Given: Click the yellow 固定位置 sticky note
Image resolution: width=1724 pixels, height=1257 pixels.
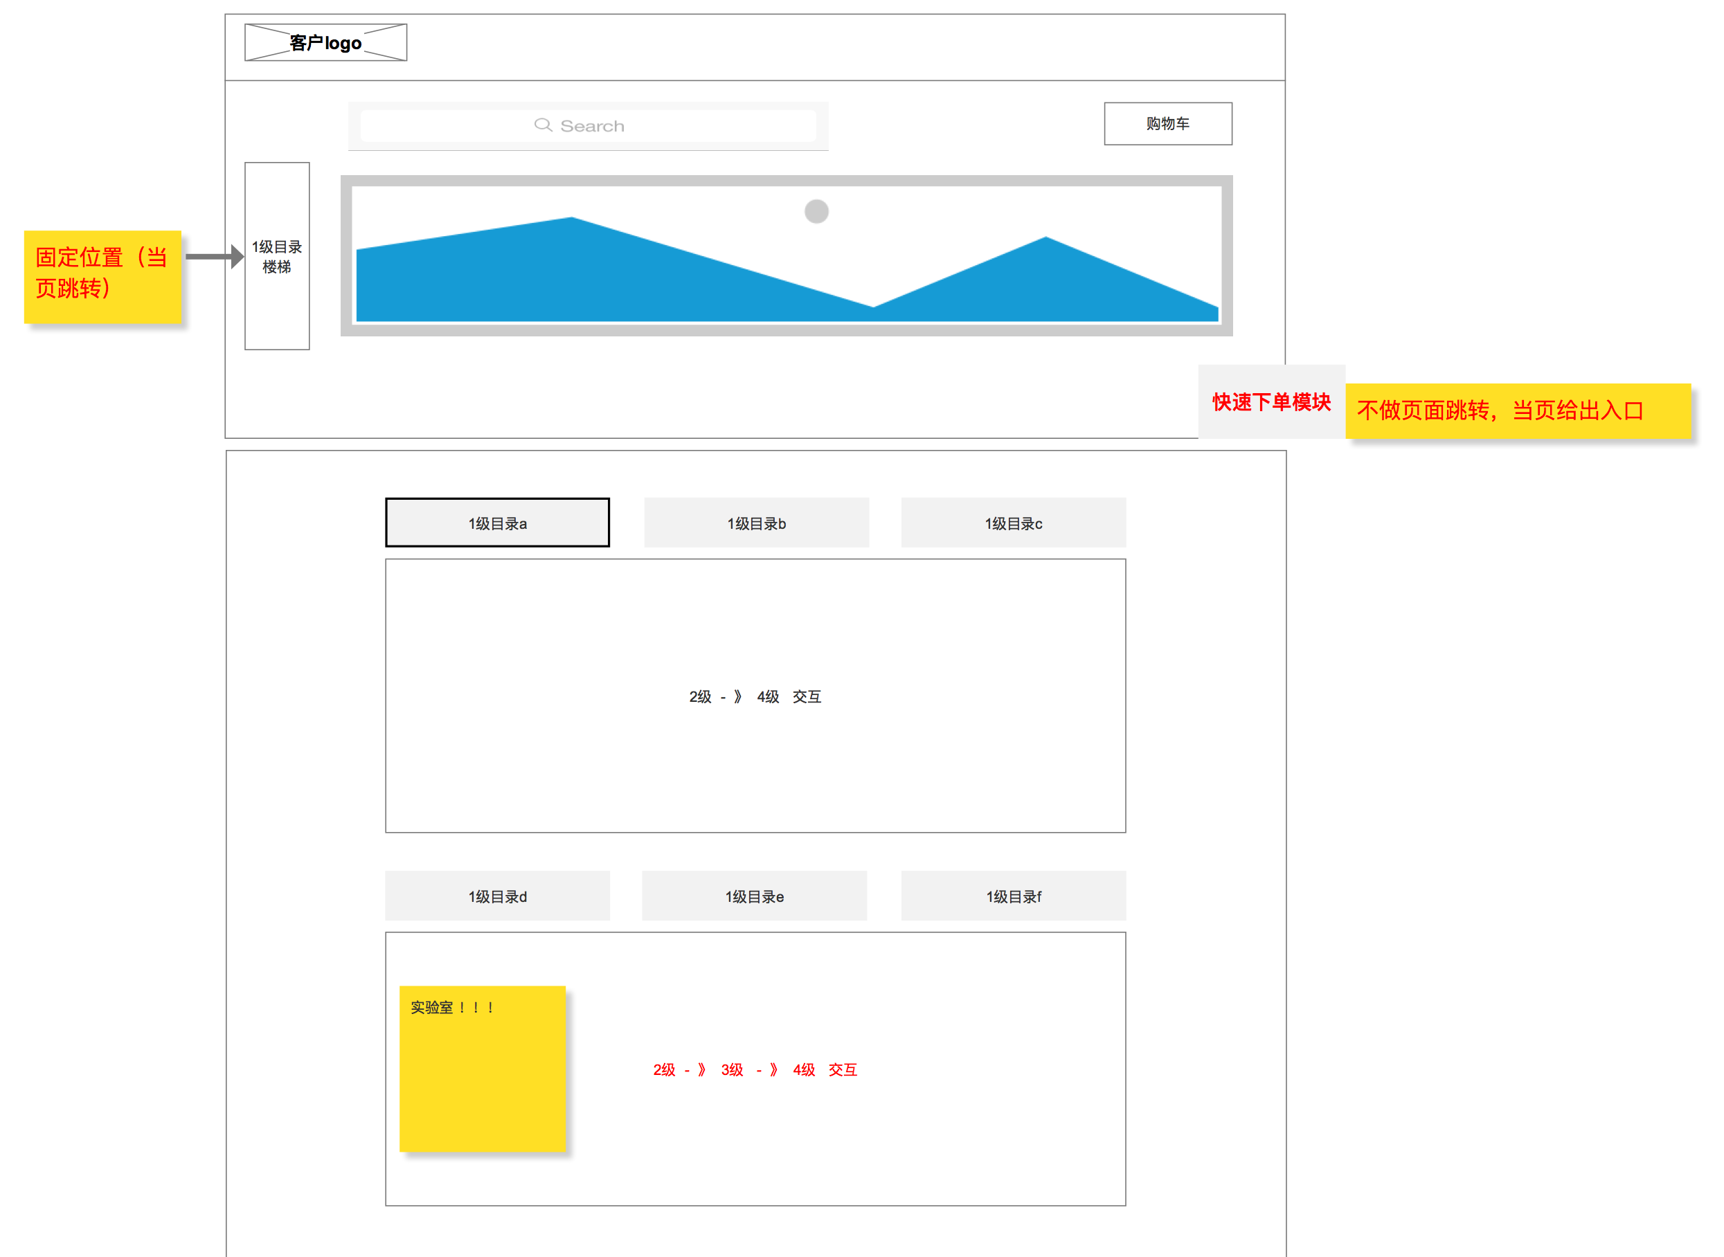Looking at the screenshot, I should tap(102, 276).
